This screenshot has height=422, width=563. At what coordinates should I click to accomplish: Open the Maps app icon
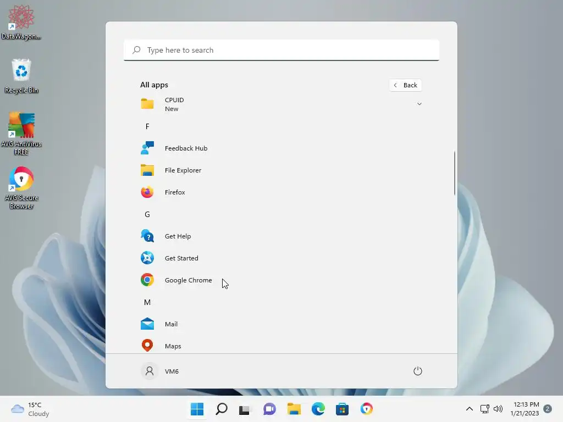(147, 346)
